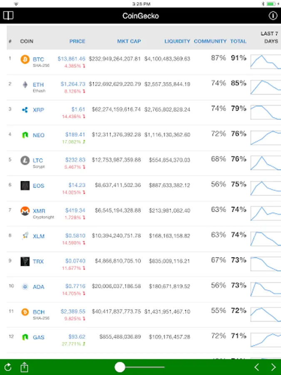Sort table by PRICE column header
Image resolution: width=281 pixels, height=375 pixels.
[77, 41]
